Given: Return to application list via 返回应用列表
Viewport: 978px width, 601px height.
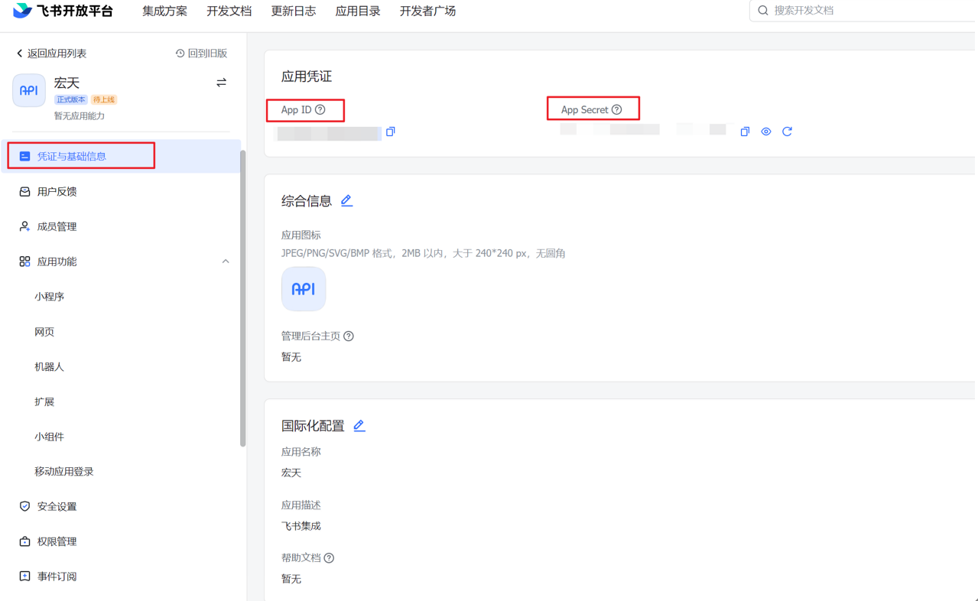Looking at the screenshot, I should (x=51, y=54).
